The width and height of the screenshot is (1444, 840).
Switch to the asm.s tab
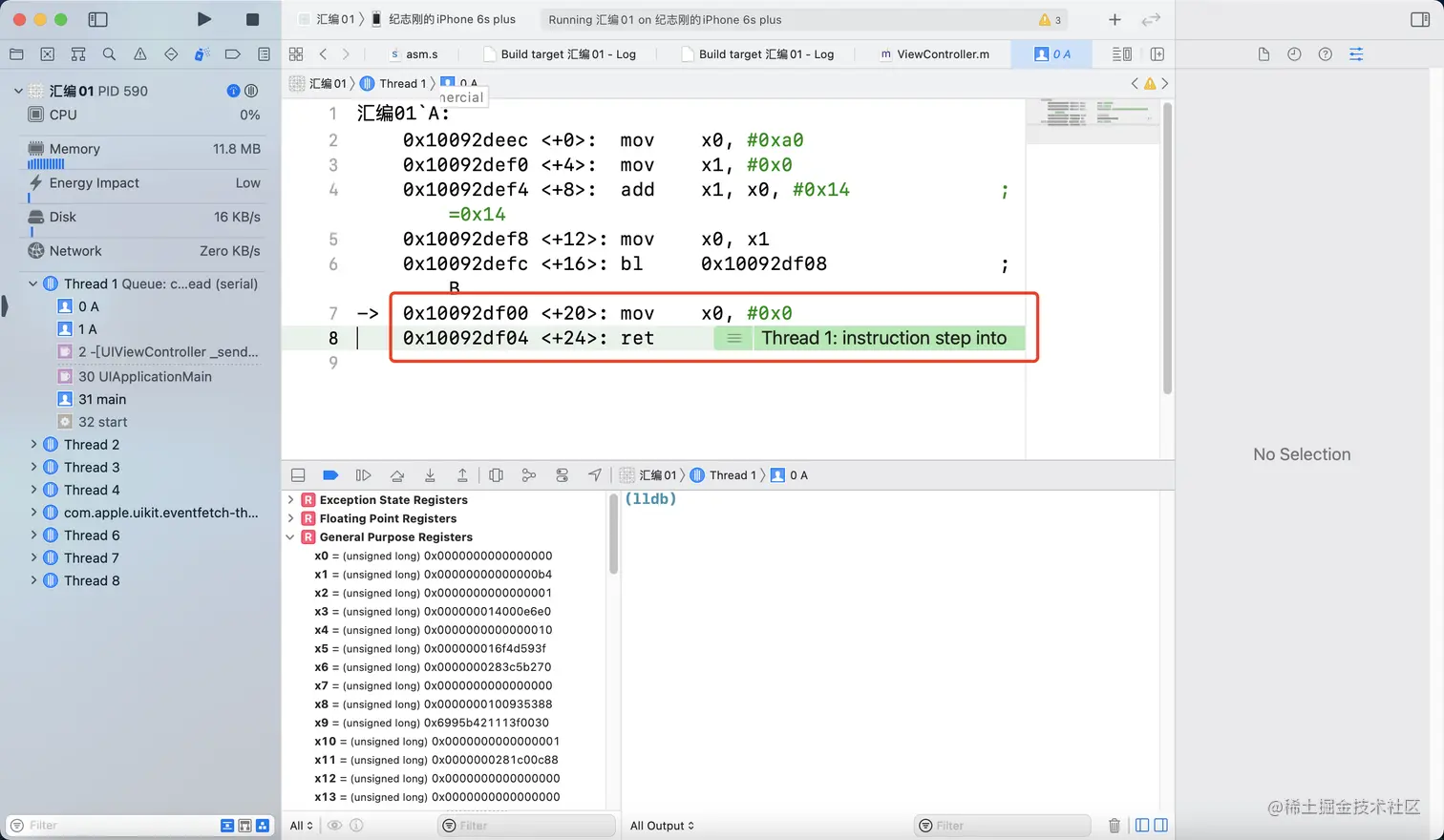click(x=414, y=54)
